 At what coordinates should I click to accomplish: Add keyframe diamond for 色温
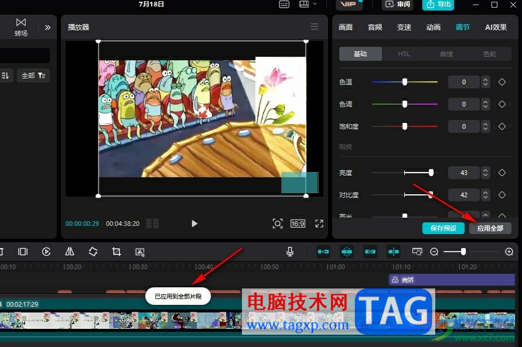pyautogui.click(x=502, y=82)
